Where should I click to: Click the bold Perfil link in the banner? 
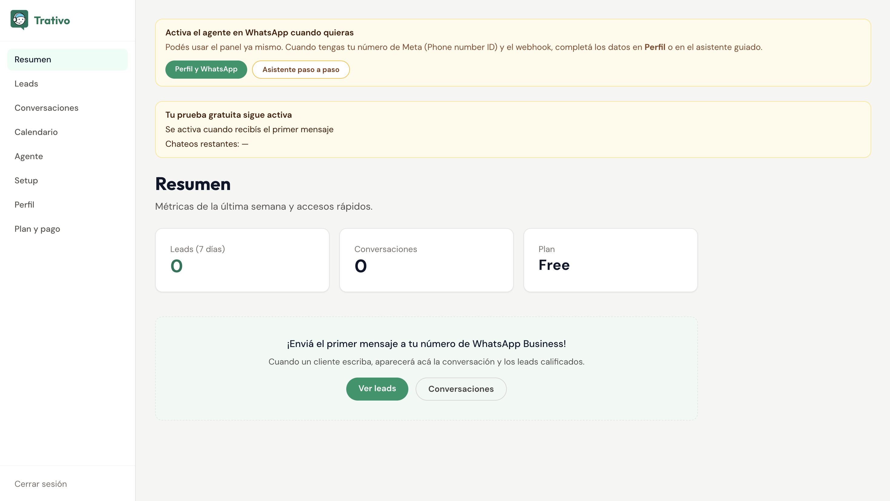pyautogui.click(x=655, y=47)
